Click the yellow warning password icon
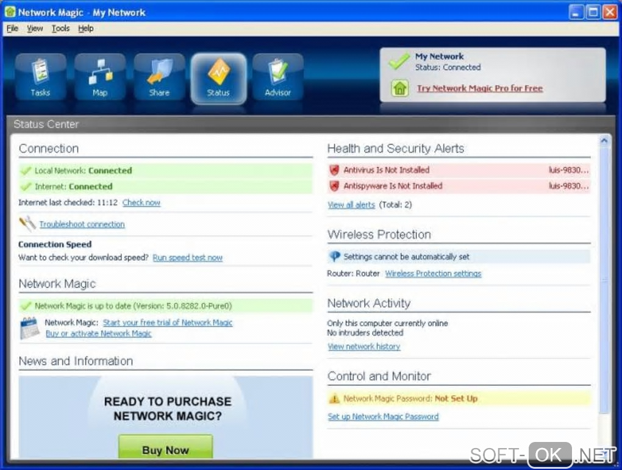This screenshot has width=622, height=470. coord(334,399)
